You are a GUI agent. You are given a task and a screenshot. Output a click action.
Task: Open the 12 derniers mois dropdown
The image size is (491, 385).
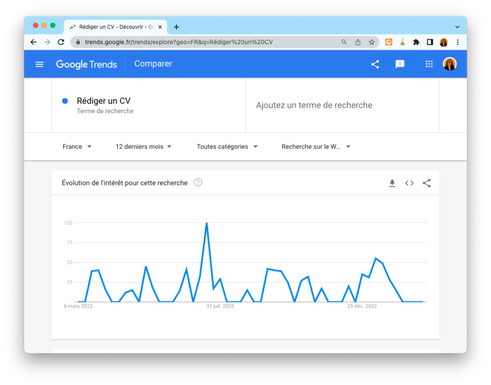[143, 147]
